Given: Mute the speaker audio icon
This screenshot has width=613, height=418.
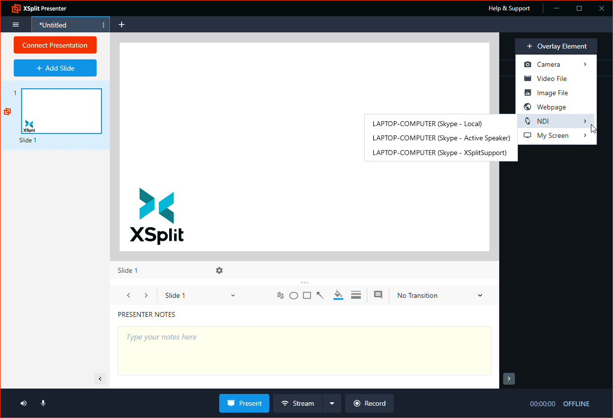Looking at the screenshot, I should click(24, 403).
